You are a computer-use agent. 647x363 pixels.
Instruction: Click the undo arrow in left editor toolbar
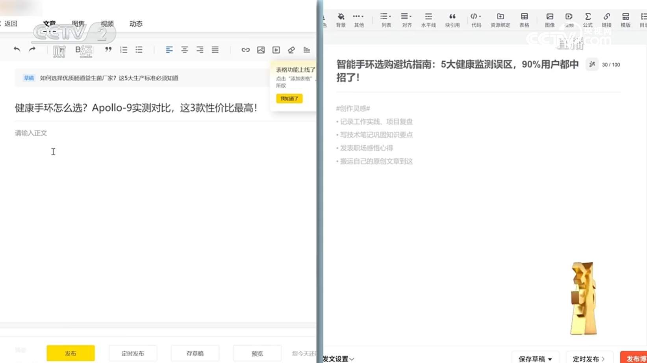click(16, 50)
